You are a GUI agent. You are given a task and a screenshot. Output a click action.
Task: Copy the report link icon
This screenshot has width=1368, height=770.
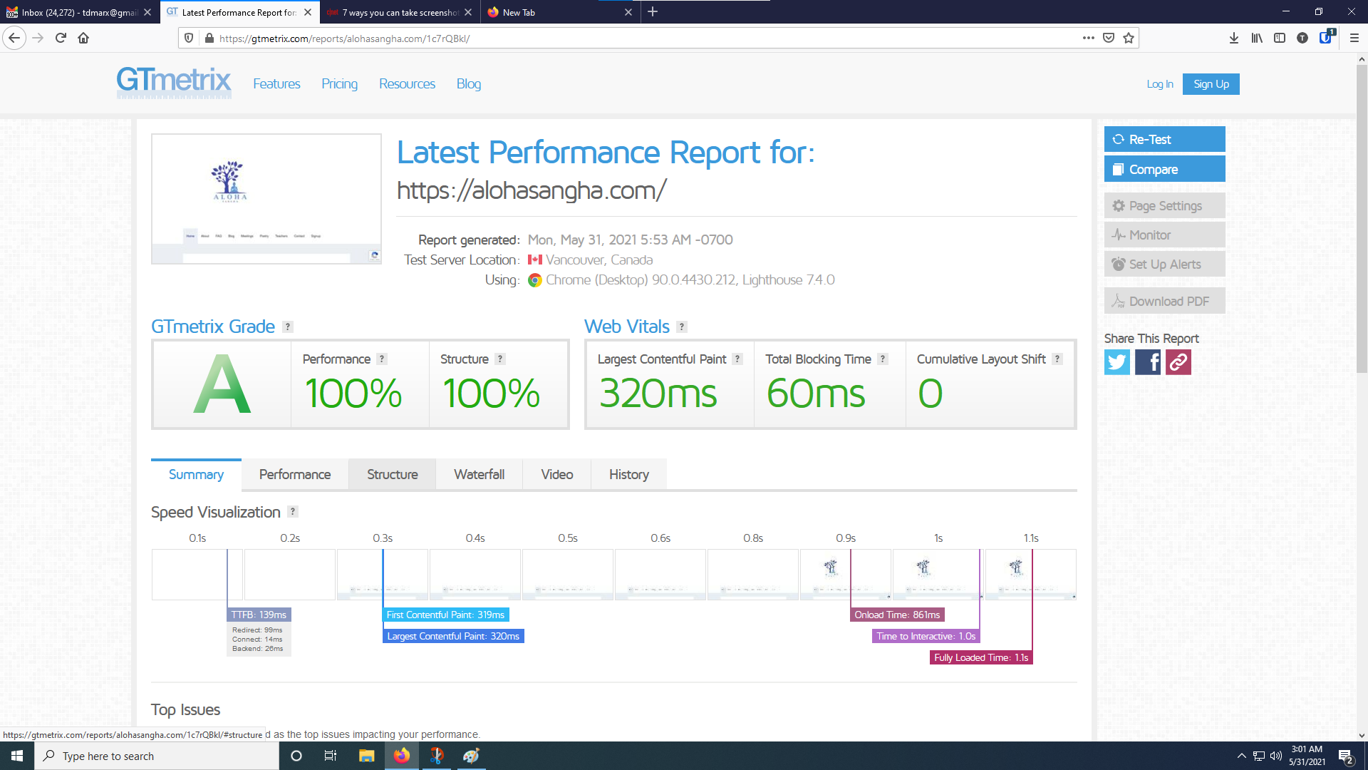point(1178,362)
